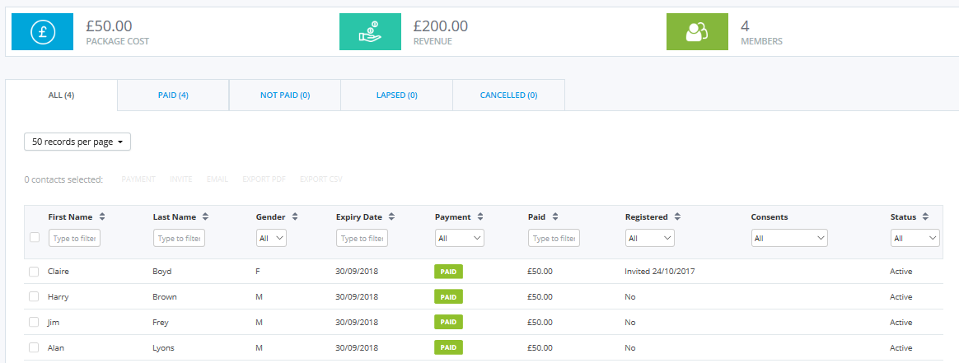
Task: Sort by Expiry Date column arrows
Action: [x=391, y=217]
